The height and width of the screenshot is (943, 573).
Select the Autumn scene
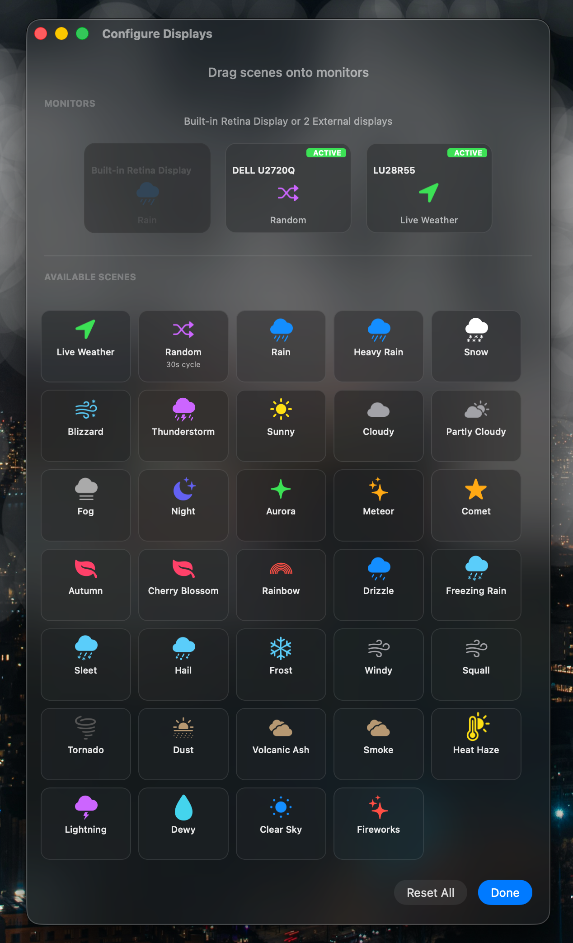(x=86, y=585)
